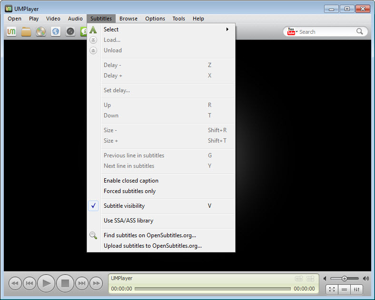Stop playback with the Stop button
This screenshot has width=375, height=300.
coord(65,283)
